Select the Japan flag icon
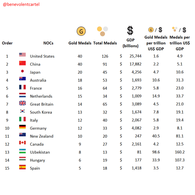 (x=22, y=71)
